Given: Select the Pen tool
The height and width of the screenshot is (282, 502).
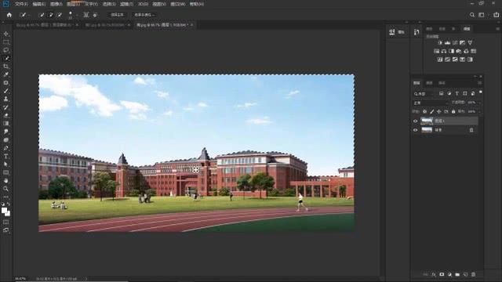Looking at the screenshot, I should tap(5, 148).
